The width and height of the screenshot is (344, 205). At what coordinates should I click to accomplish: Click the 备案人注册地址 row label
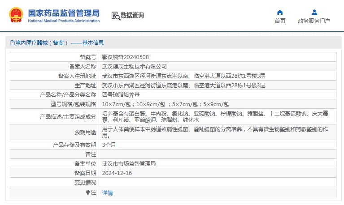77,76
